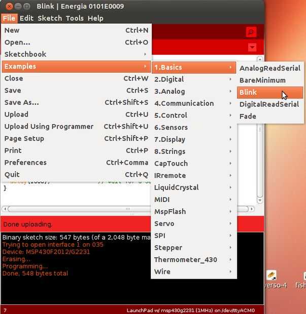Open the tab dropdown arrow button
Viewport: 306px width, 314px height.
coord(252,47)
